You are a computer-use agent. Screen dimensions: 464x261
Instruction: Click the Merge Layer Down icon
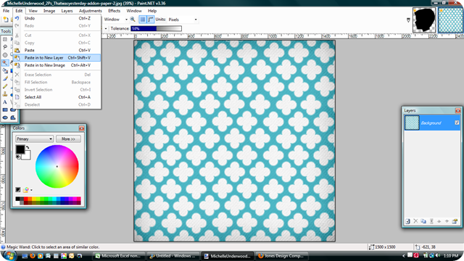431,221
